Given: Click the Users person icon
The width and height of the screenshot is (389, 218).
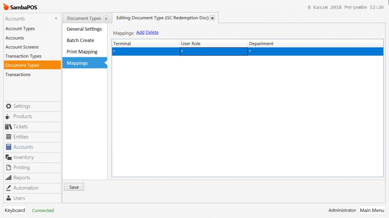Looking at the screenshot, I should [8, 198].
